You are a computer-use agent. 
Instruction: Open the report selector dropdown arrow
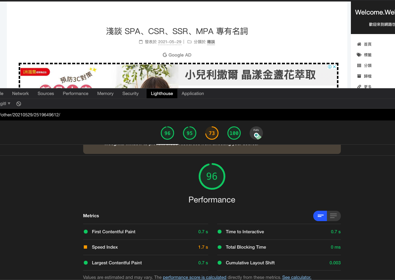(9, 104)
